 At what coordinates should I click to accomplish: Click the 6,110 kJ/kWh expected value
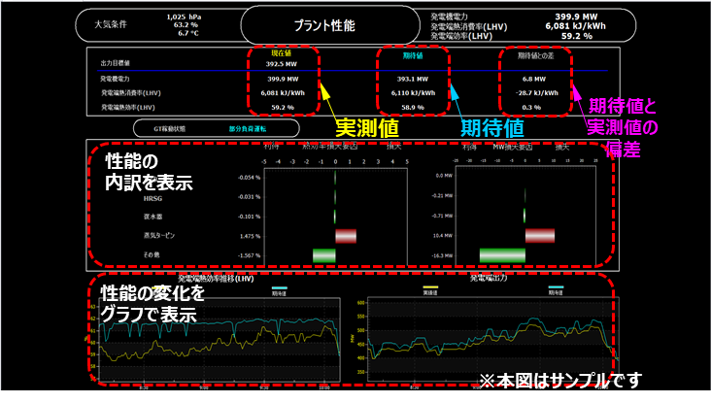(413, 93)
